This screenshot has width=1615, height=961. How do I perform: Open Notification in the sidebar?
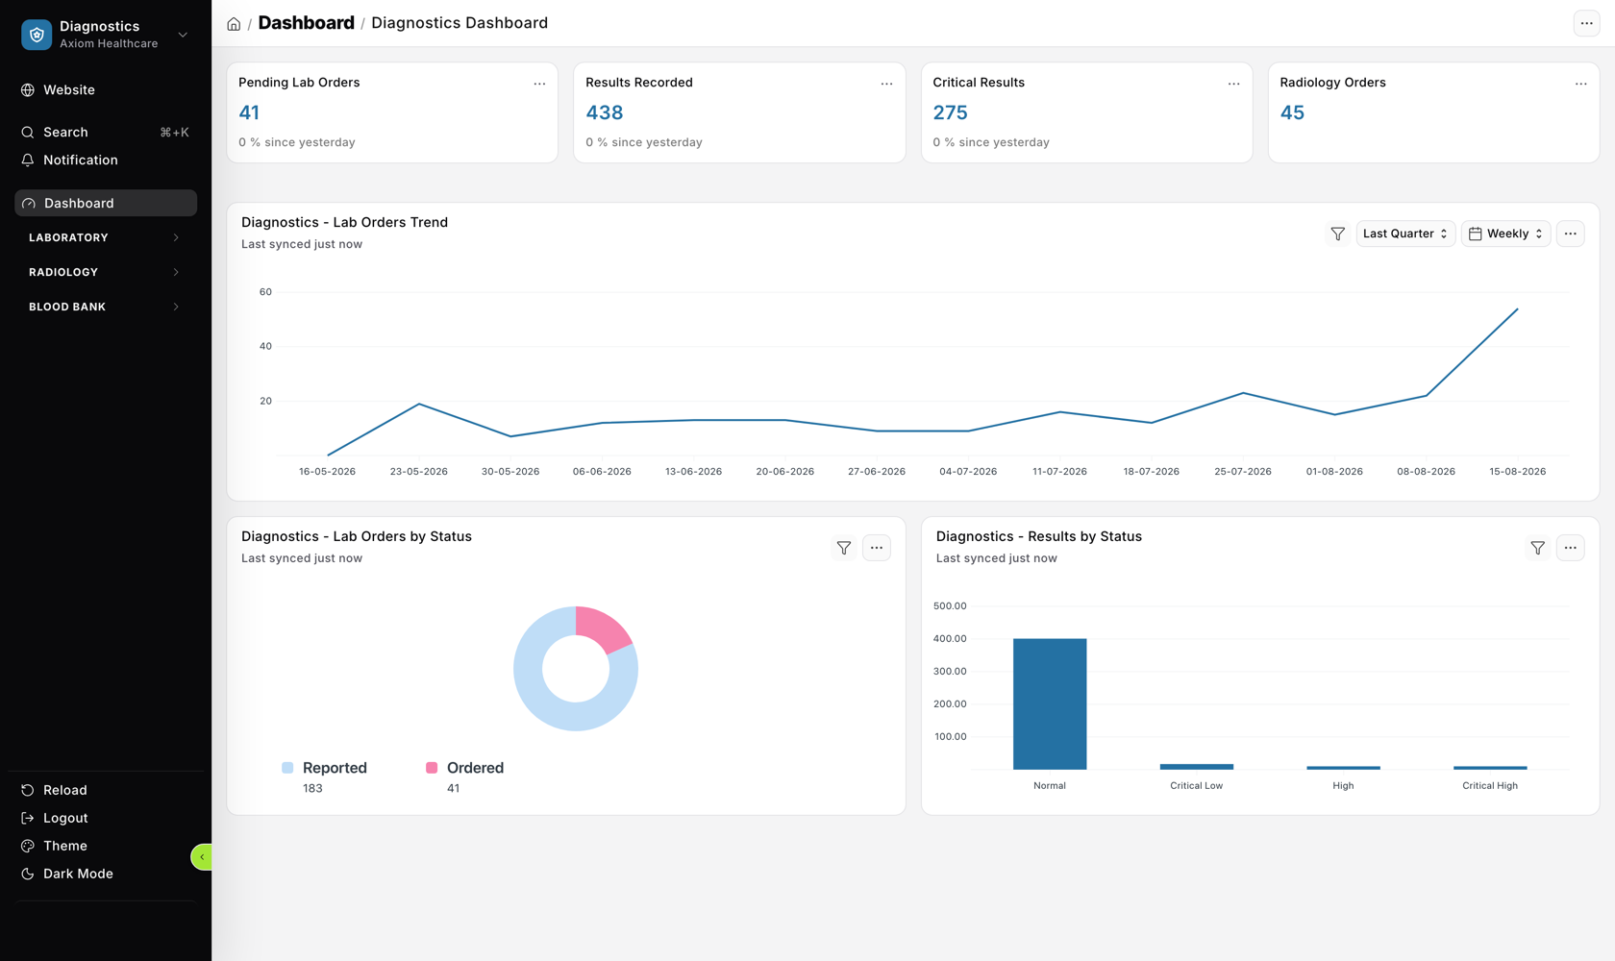(69, 160)
